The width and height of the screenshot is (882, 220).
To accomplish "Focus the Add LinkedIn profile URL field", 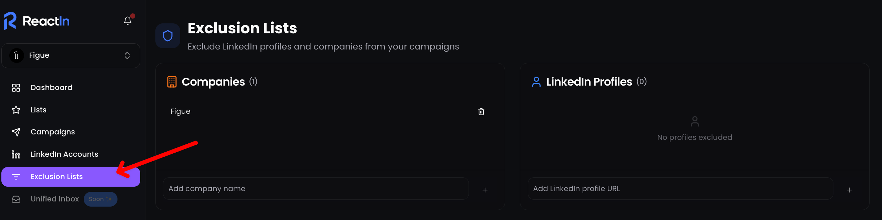I will pyautogui.click(x=680, y=189).
